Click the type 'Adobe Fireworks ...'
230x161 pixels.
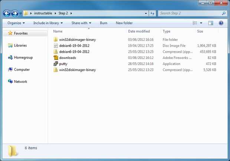177,58
